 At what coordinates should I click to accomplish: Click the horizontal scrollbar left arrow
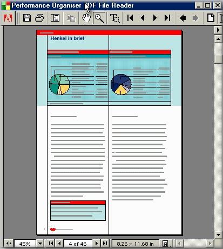tap(179, 244)
